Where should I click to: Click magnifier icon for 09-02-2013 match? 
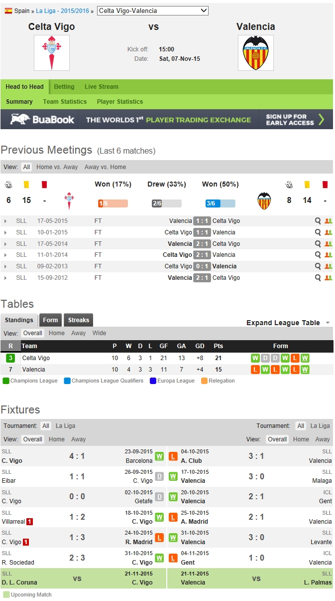(x=318, y=266)
